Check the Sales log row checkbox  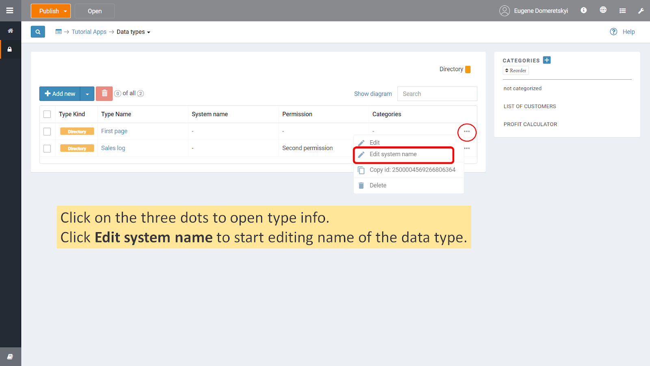47,148
